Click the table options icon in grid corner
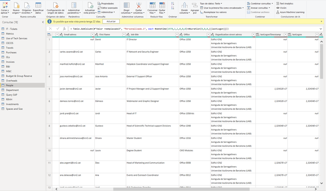The height and width of the screenshot is (191, 326). pos(49,34)
